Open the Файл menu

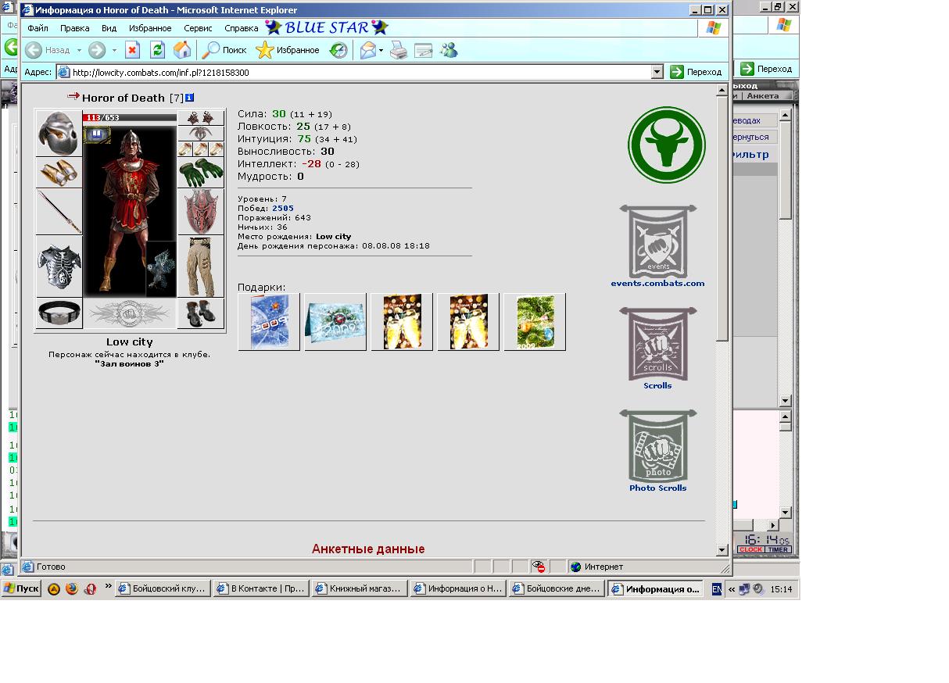pos(38,28)
